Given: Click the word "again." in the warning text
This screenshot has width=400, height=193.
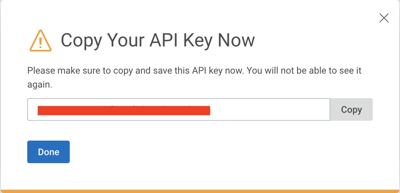Looking at the screenshot, I should [x=40, y=84].
